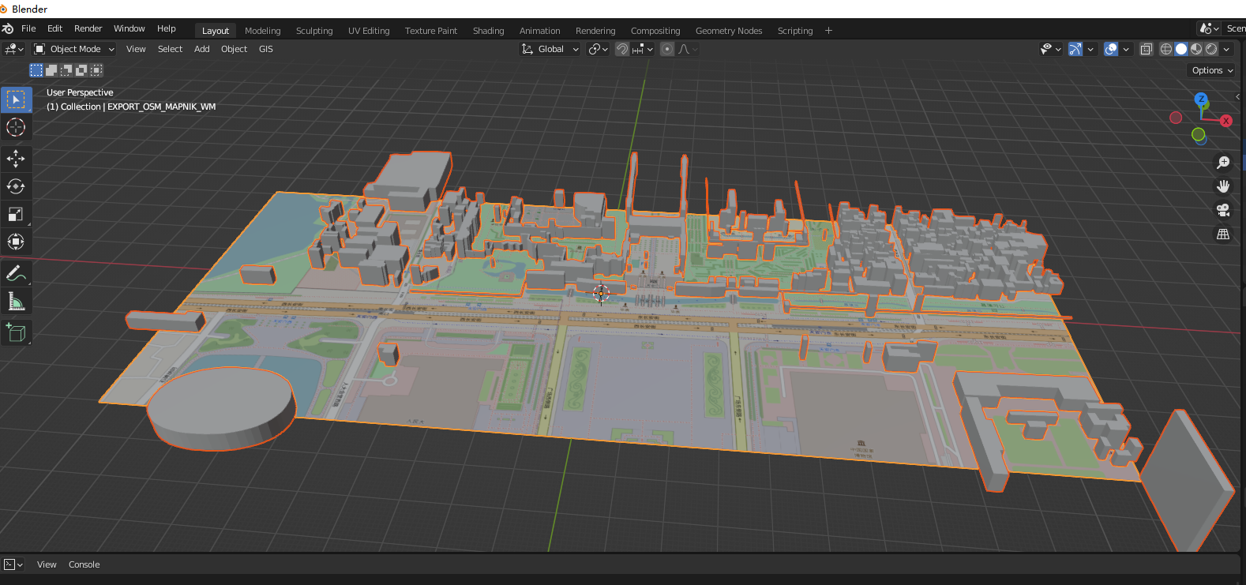
Task: Click the viewport zoom magnifier icon
Action: [1223, 163]
